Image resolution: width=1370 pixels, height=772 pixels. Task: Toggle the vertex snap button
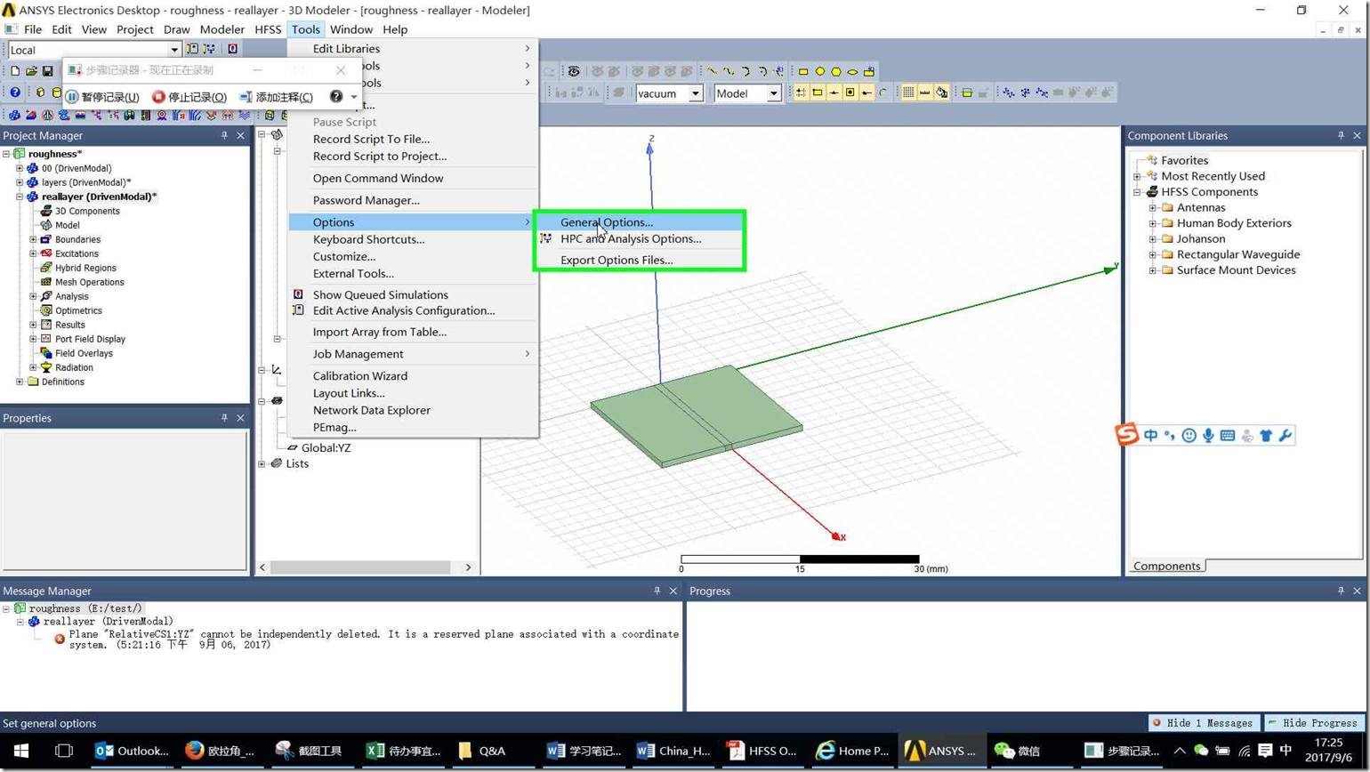pyautogui.click(x=817, y=92)
